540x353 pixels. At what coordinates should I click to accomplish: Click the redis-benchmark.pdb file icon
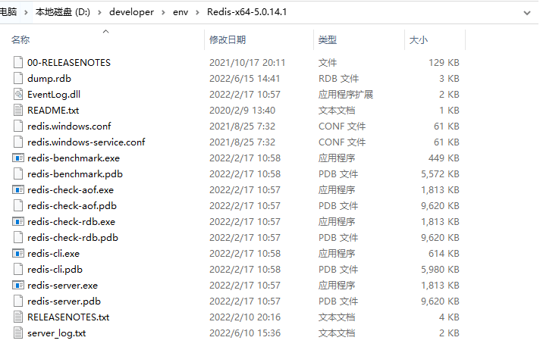[x=18, y=173]
